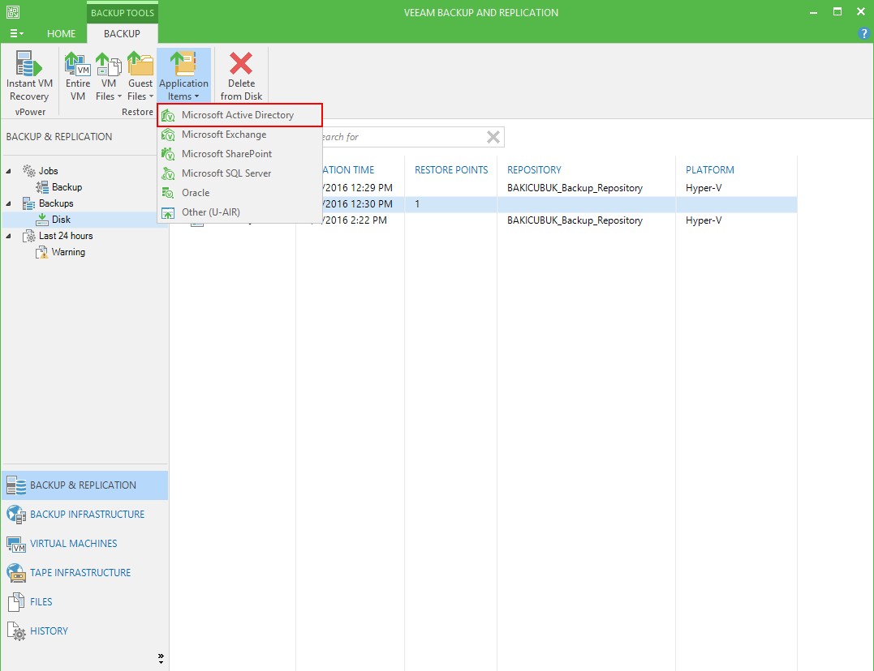Open the help question mark icon
The image size is (874, 671).
point(863,33)
